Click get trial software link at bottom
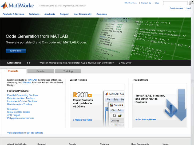The width and height of the screenshot is (194, 145). (35, 133)
